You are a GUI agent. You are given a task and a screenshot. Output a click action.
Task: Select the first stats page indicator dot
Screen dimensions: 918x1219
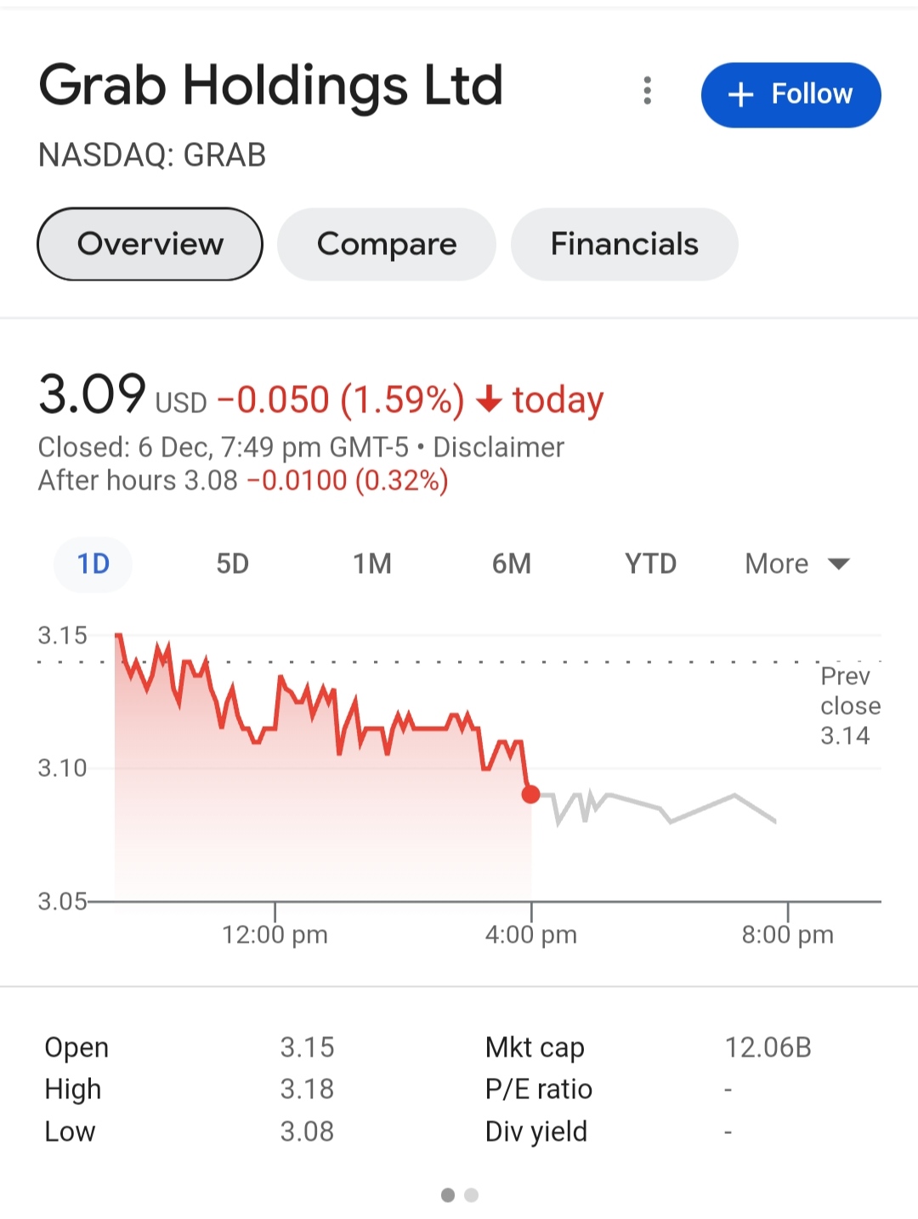click(448, 1195)
